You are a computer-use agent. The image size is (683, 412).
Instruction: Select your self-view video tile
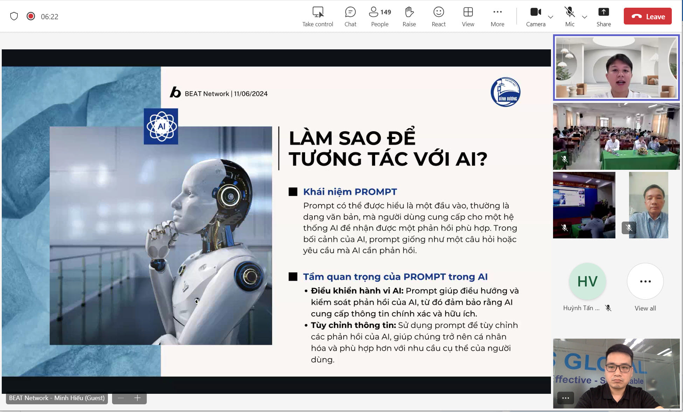[616, 373]
